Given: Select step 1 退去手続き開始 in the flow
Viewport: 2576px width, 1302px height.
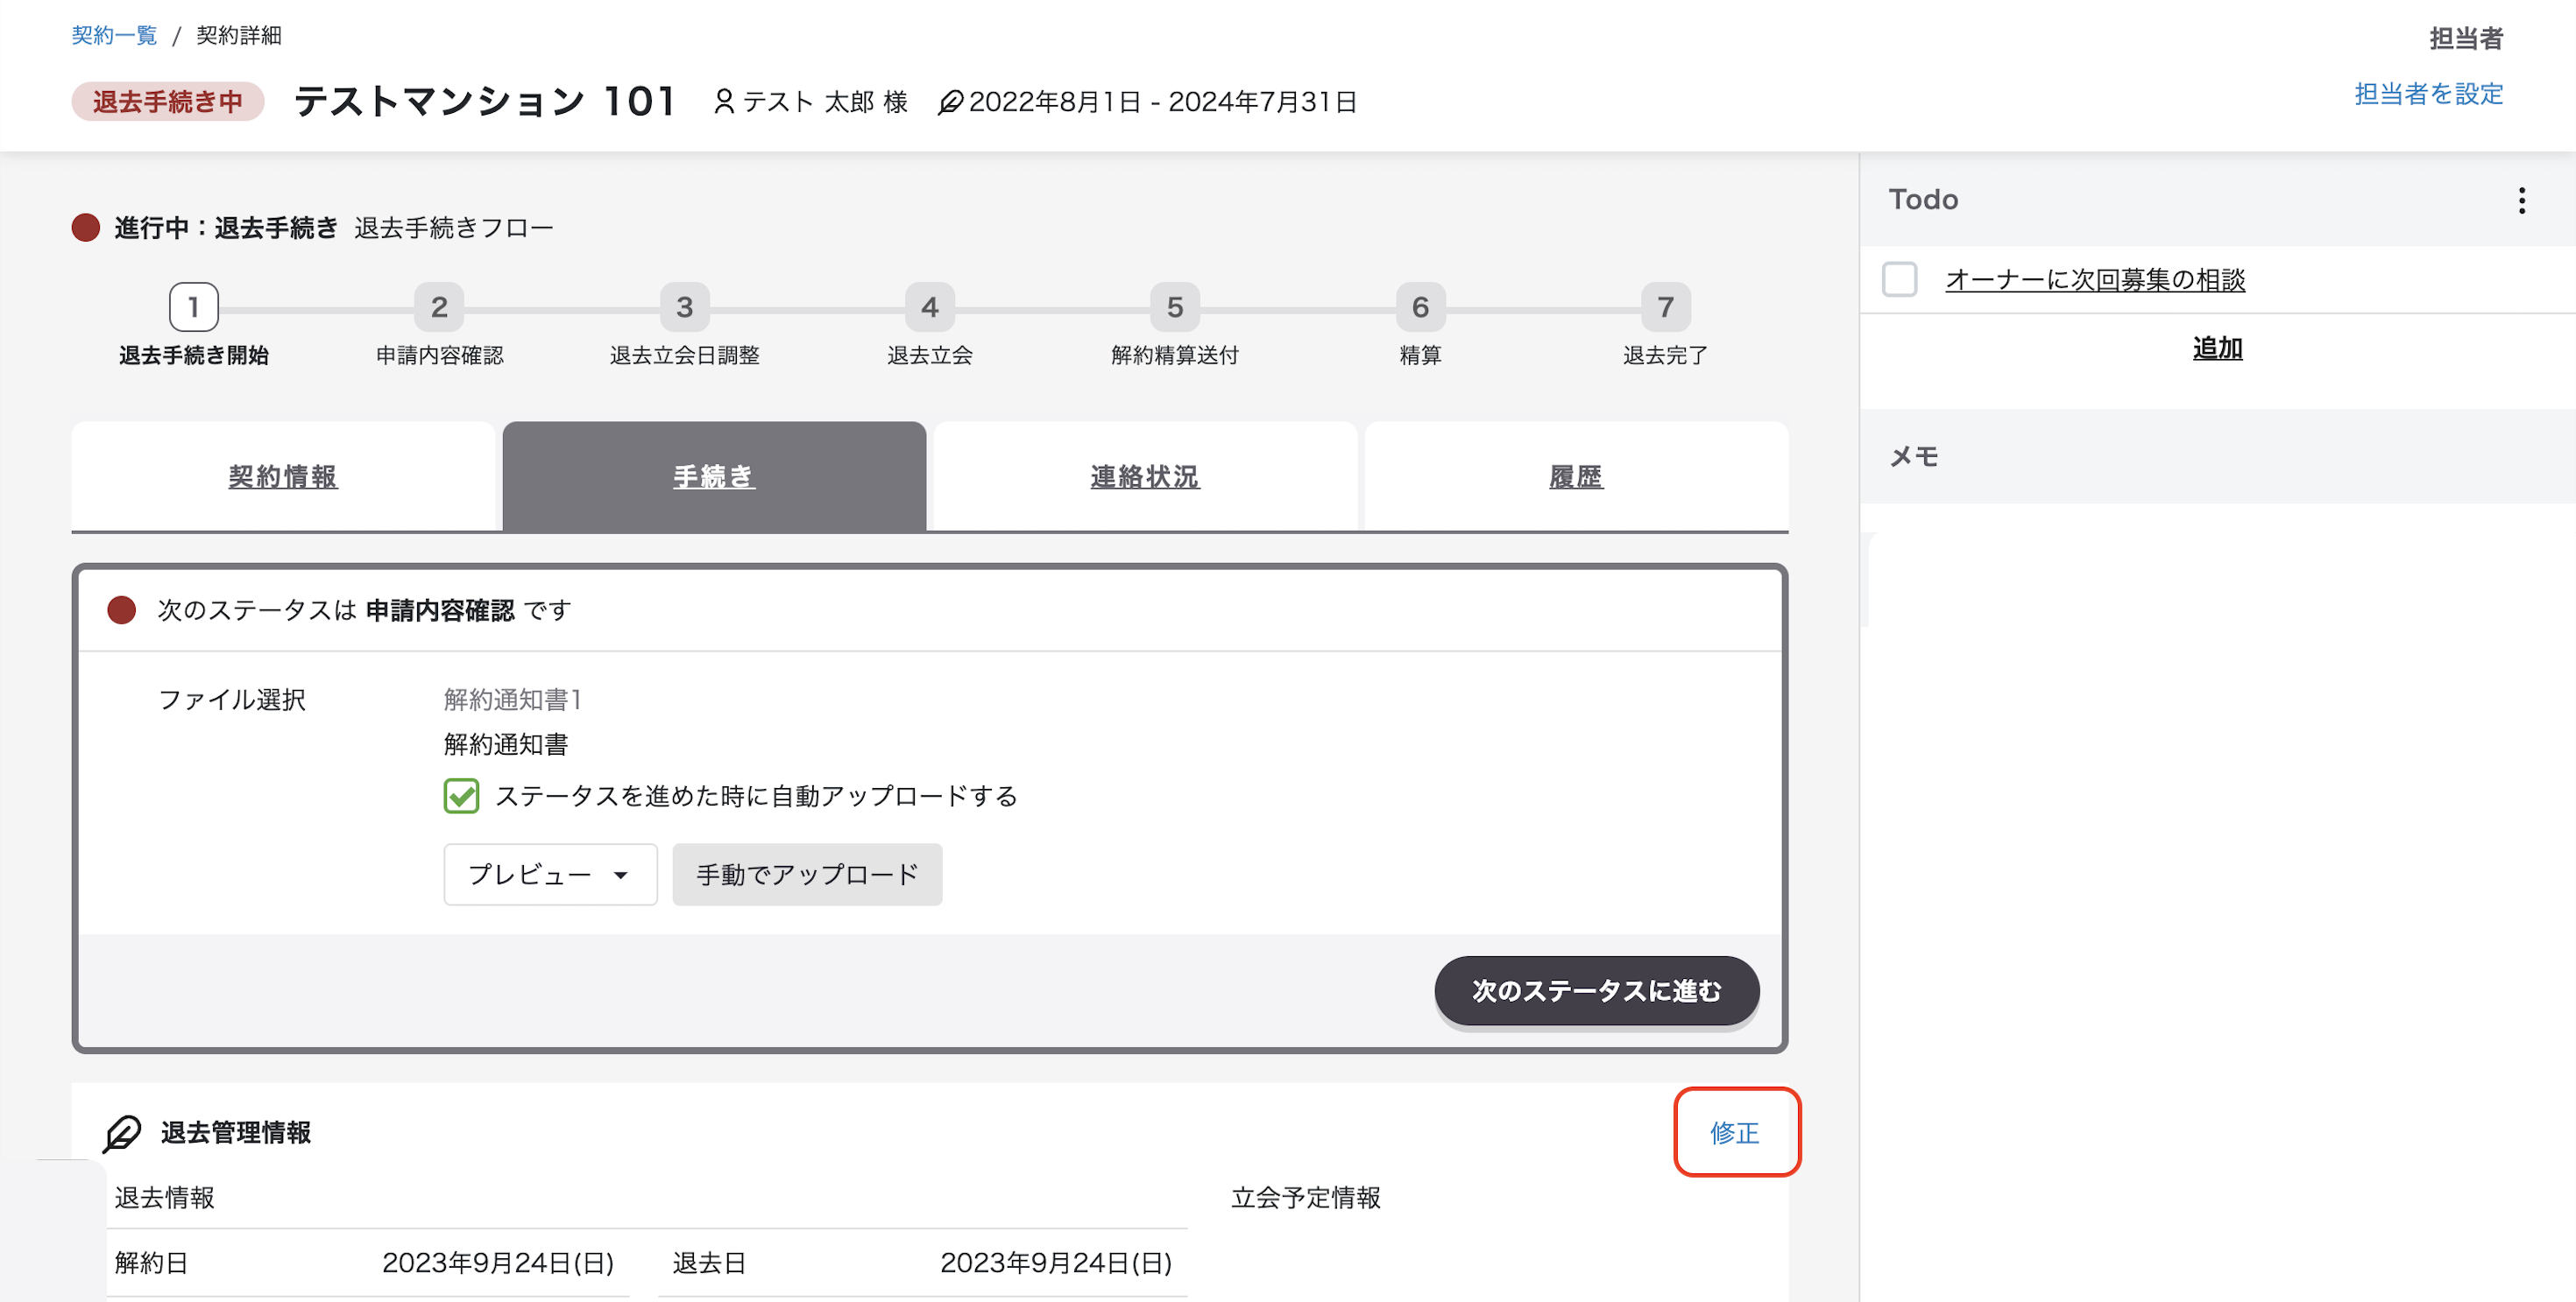Looking at the screenshot, I should tap(194, 306).
